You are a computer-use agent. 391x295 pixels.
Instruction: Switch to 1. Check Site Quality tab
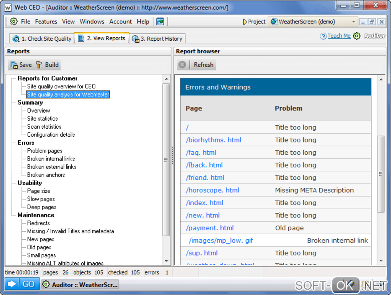point(42,39)
